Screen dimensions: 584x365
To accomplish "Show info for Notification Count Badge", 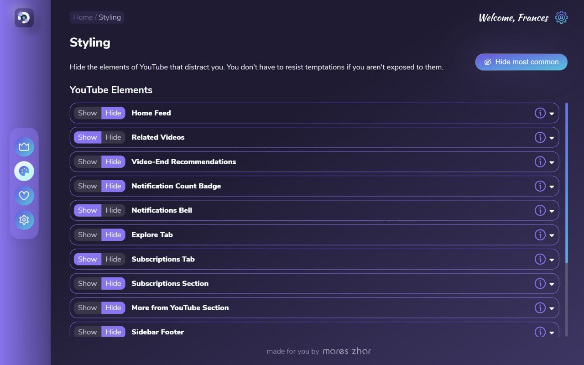I will coord(540,186).
